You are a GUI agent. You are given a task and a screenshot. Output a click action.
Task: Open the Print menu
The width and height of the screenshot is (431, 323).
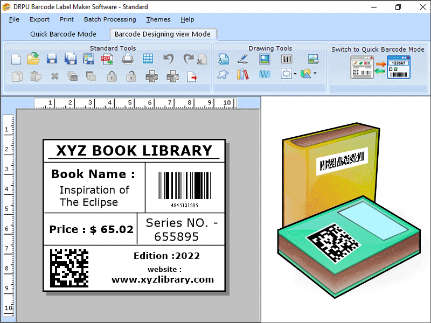coord(67,19)
